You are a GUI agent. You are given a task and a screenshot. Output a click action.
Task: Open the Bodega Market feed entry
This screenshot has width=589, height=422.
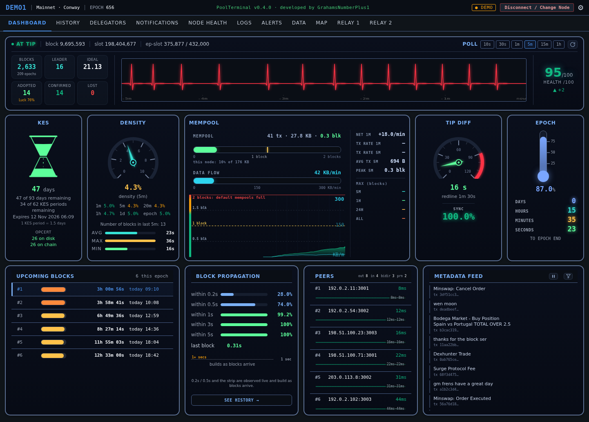click(503, 324)
